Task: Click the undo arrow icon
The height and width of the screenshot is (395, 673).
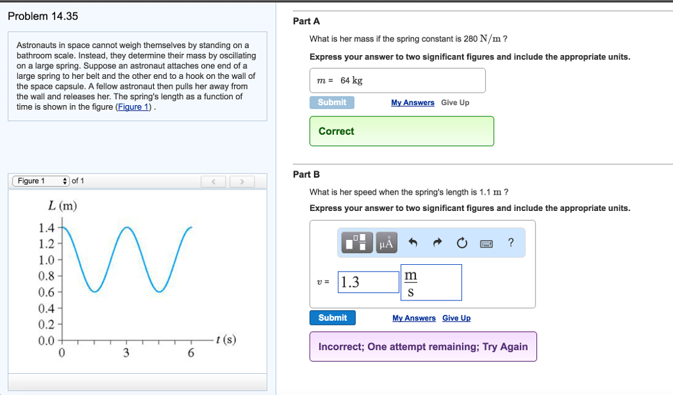Action: [x=413, y=243]
